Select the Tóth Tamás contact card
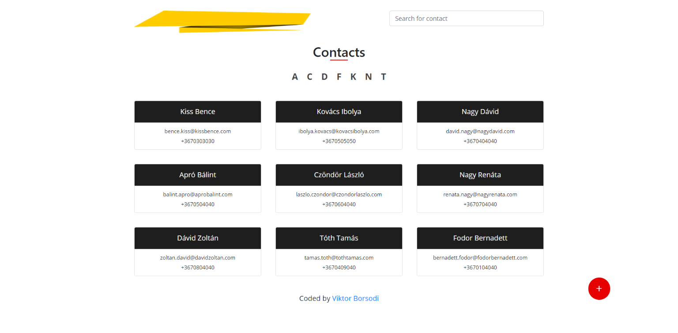The height and width of the screenshot is (333, 678). (339, 251)
